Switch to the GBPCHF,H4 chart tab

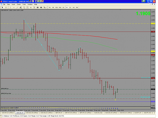click(x=59, y=113)
